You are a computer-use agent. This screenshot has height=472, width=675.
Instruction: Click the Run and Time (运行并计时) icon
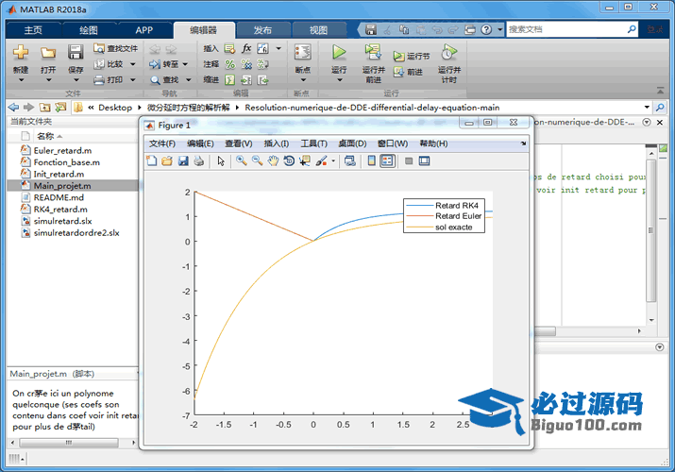click(x=449, y=53)
